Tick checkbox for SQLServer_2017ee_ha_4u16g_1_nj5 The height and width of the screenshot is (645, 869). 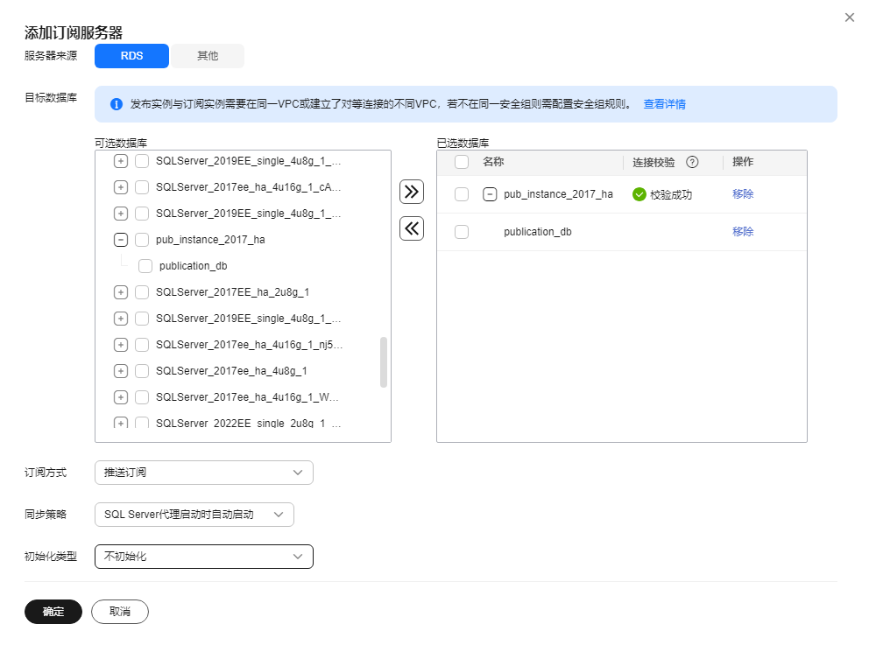click(142, 345)
